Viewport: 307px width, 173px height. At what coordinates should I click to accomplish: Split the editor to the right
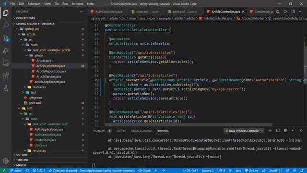coord(293,12)
